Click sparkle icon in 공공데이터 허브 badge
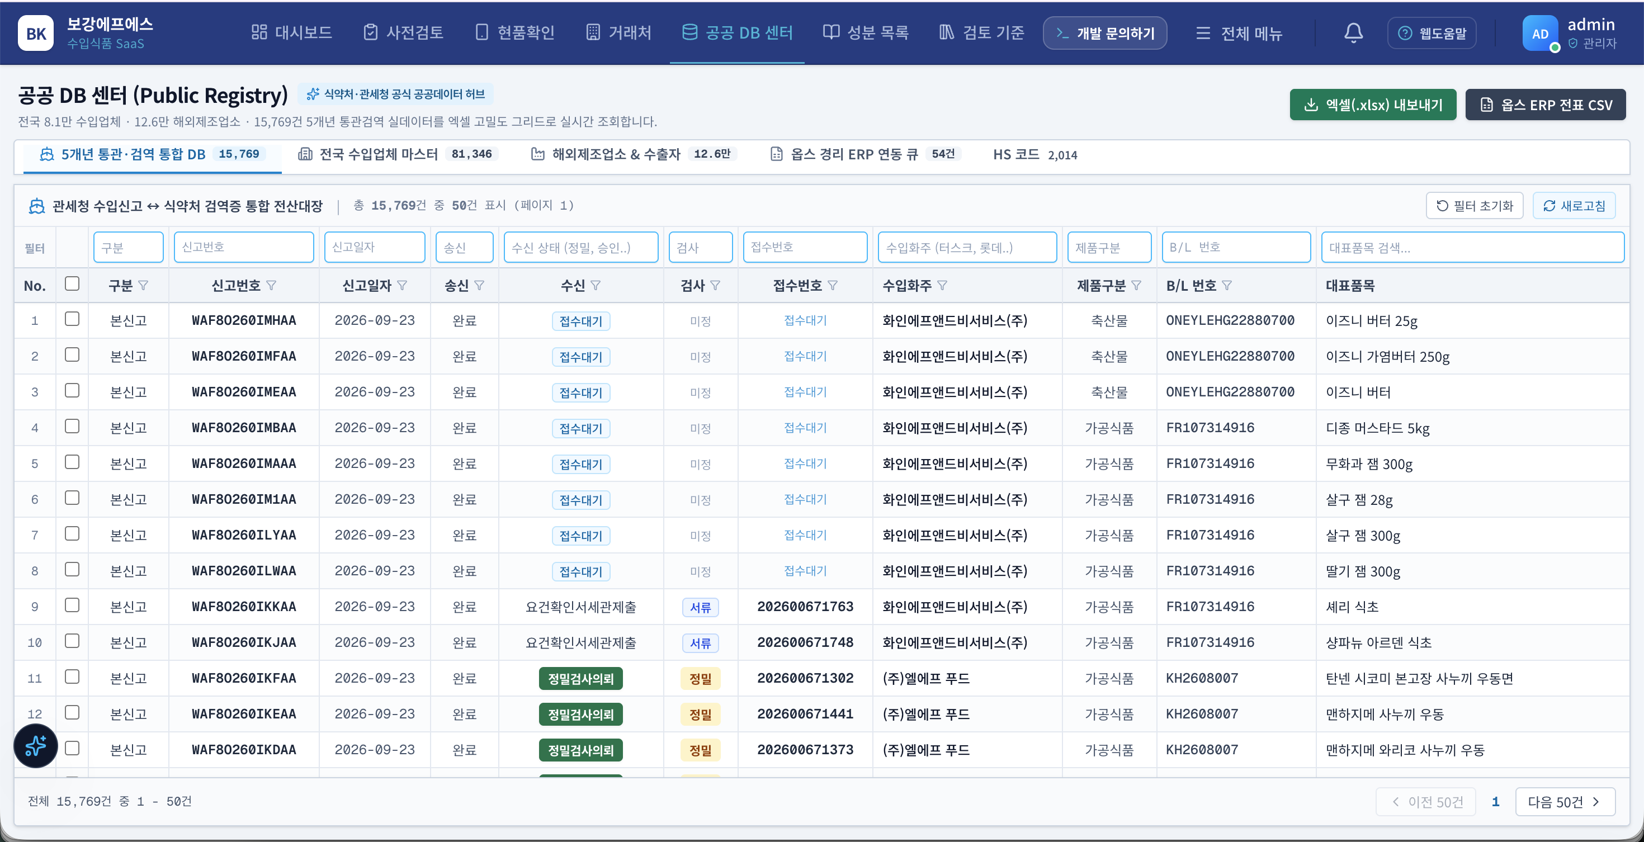Screen dimensions: 1644x842 (313, 94)
